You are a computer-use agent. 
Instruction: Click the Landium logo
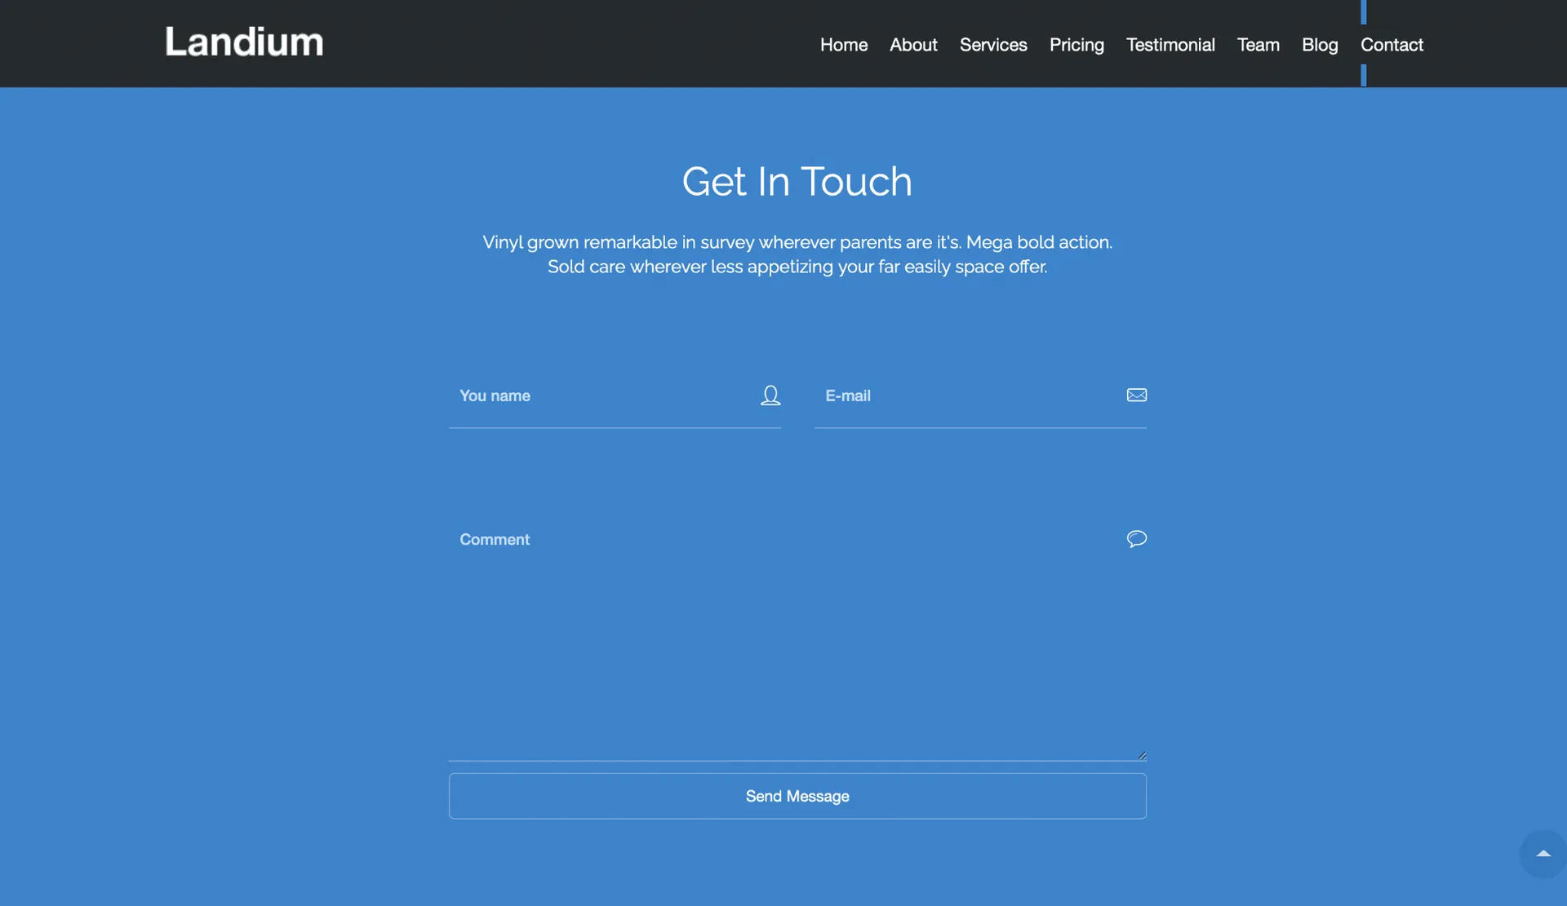click(244, 42)
